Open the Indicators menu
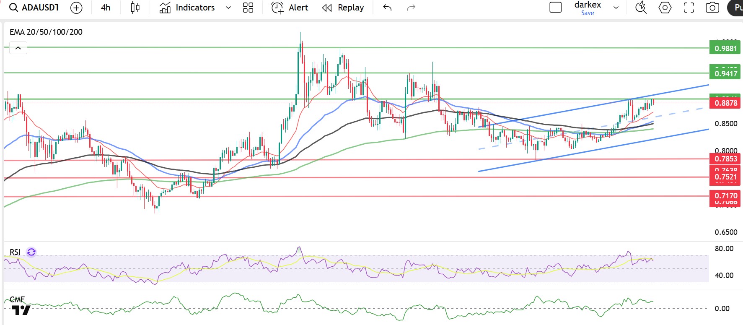The height and width of the screenshot is (325, 743). [187, 8]
